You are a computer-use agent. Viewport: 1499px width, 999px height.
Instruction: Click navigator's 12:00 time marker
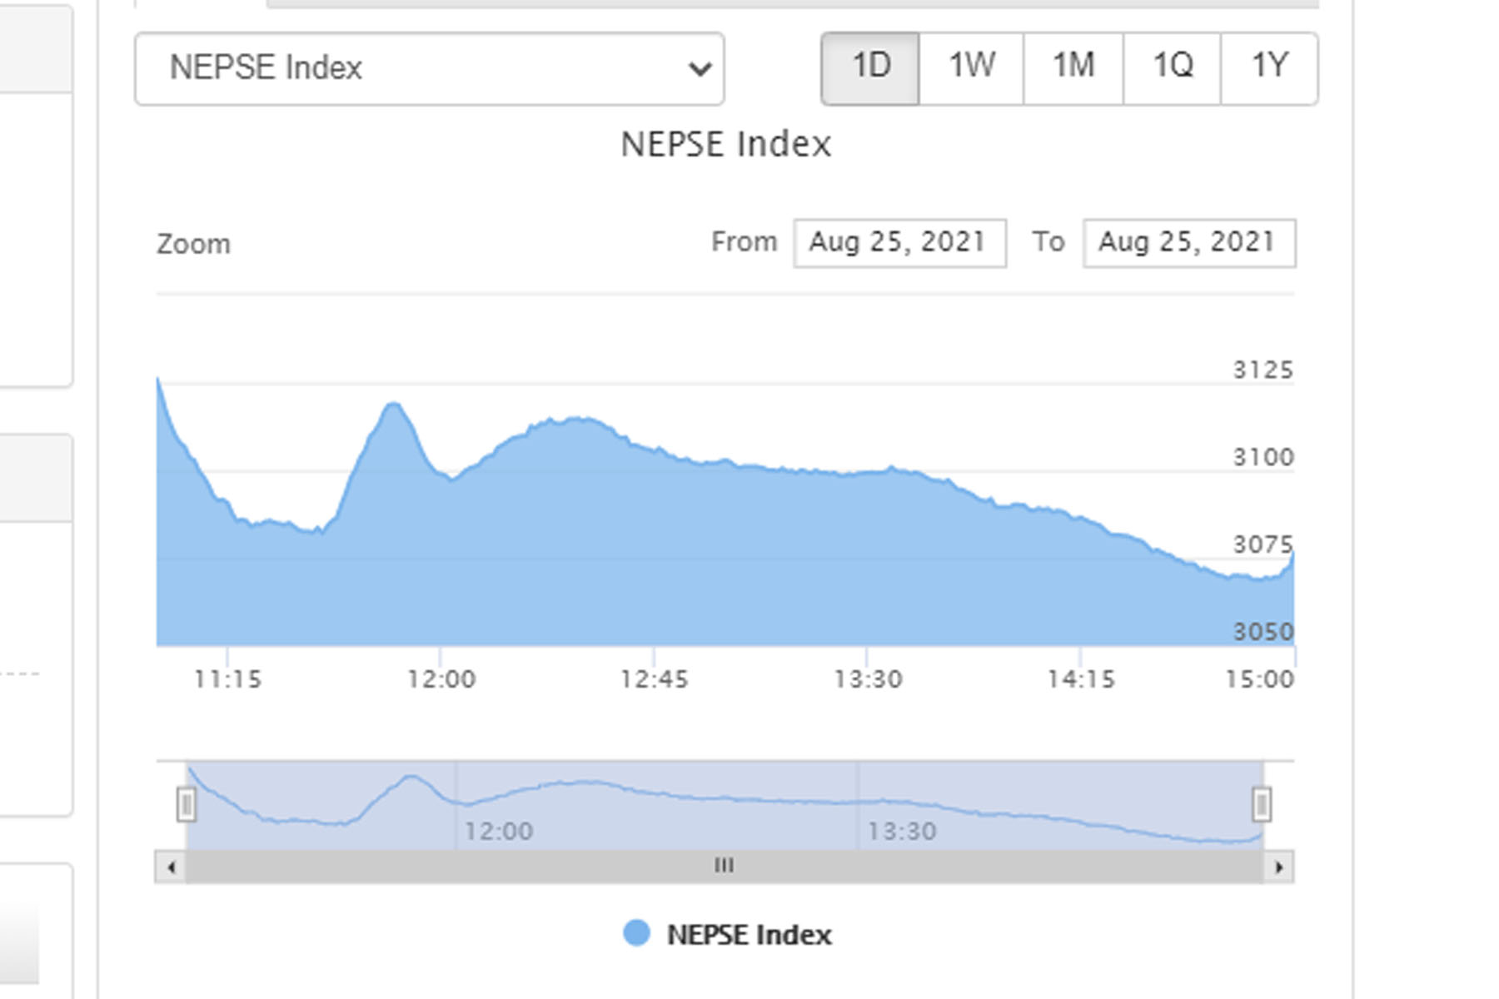(x=498, y=831)
